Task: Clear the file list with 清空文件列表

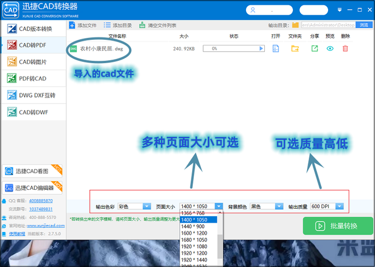Action: (x=158, y=25)
